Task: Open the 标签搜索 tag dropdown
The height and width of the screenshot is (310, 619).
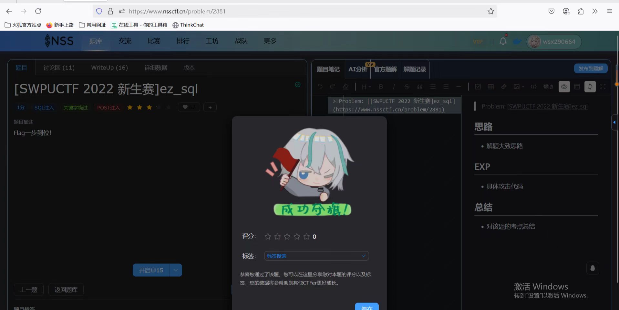Action: (316, 256)
